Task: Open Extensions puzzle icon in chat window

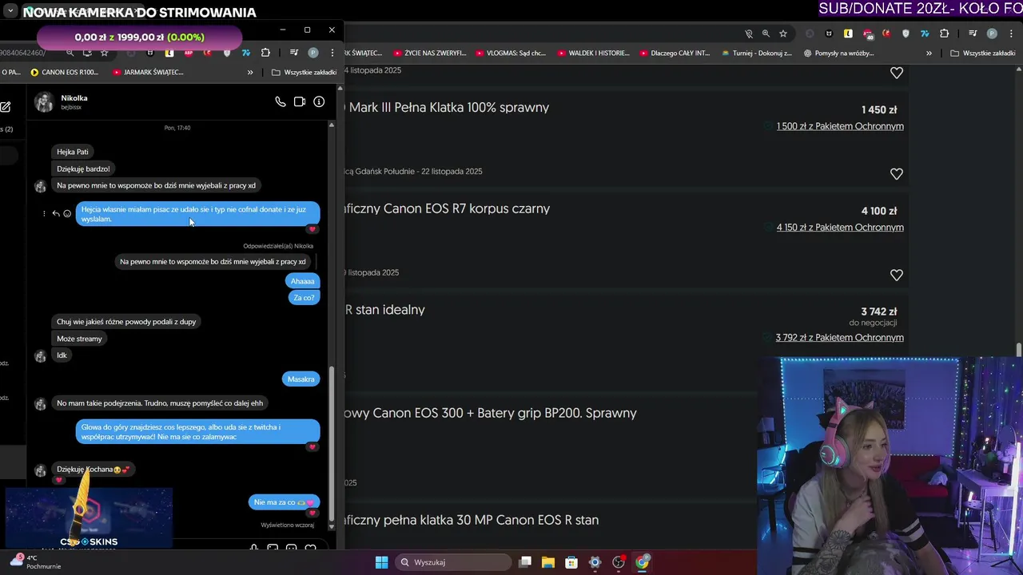Action: coord(265,53)
